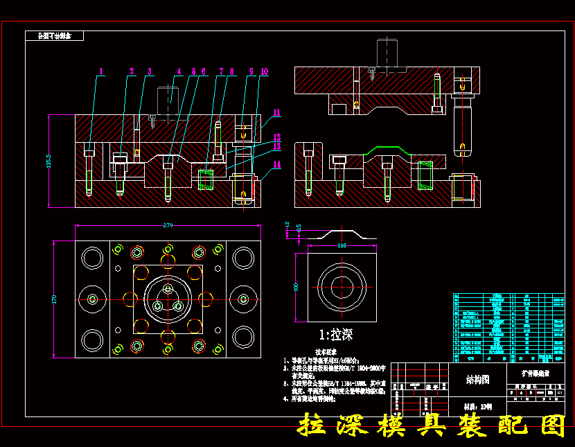Image resolution: width=575 pixels, height=447 pixels.
Task: Select part callout number 10
Action: [x=265, y=71]
